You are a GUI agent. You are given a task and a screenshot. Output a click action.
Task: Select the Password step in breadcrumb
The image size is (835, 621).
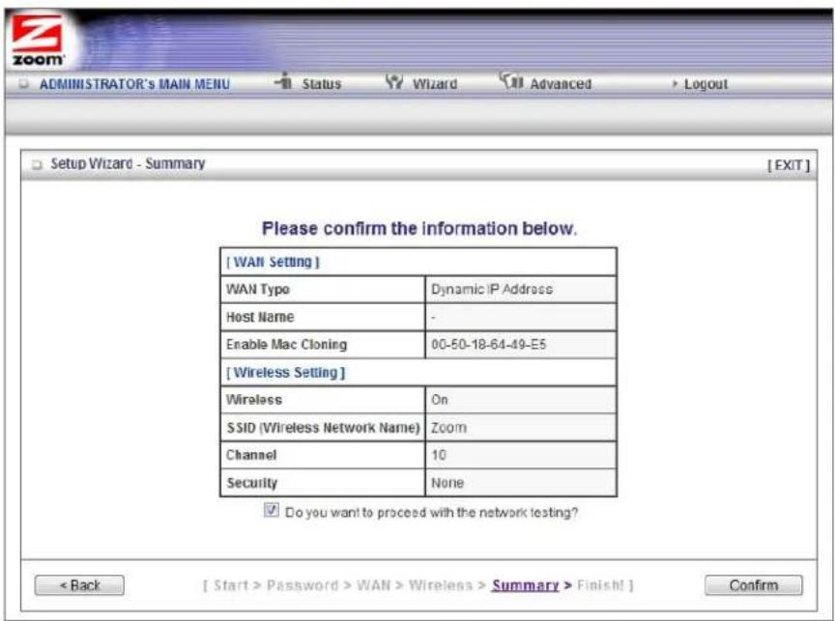[302, 585]
